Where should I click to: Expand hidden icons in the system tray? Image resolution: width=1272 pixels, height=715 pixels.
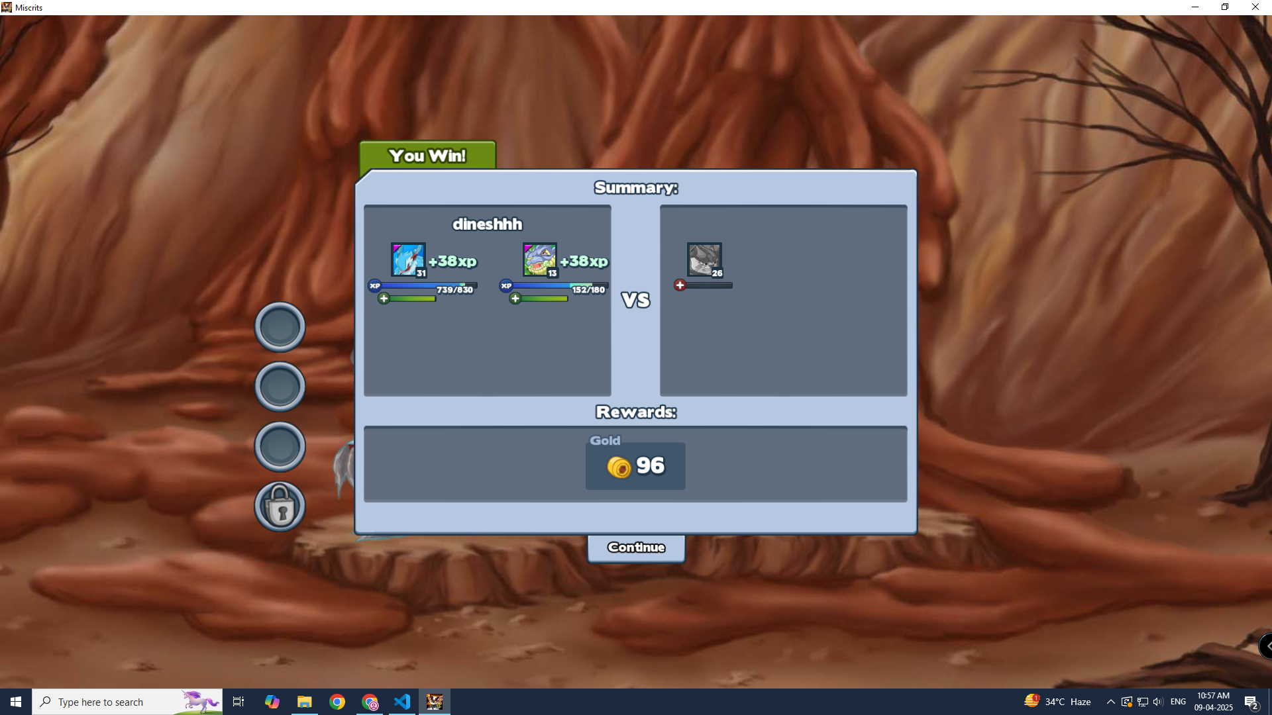1110,701
